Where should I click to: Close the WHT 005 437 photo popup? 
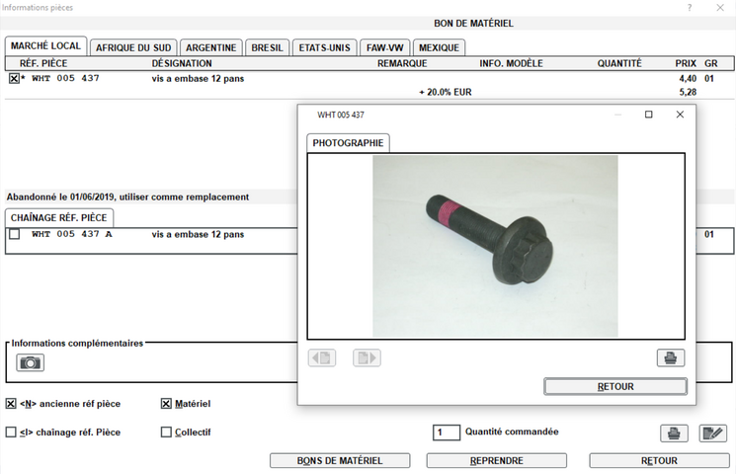(680, 115)
